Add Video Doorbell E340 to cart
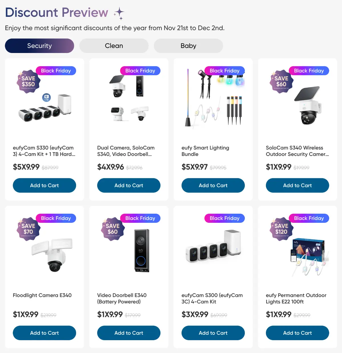 pos(129,333)
